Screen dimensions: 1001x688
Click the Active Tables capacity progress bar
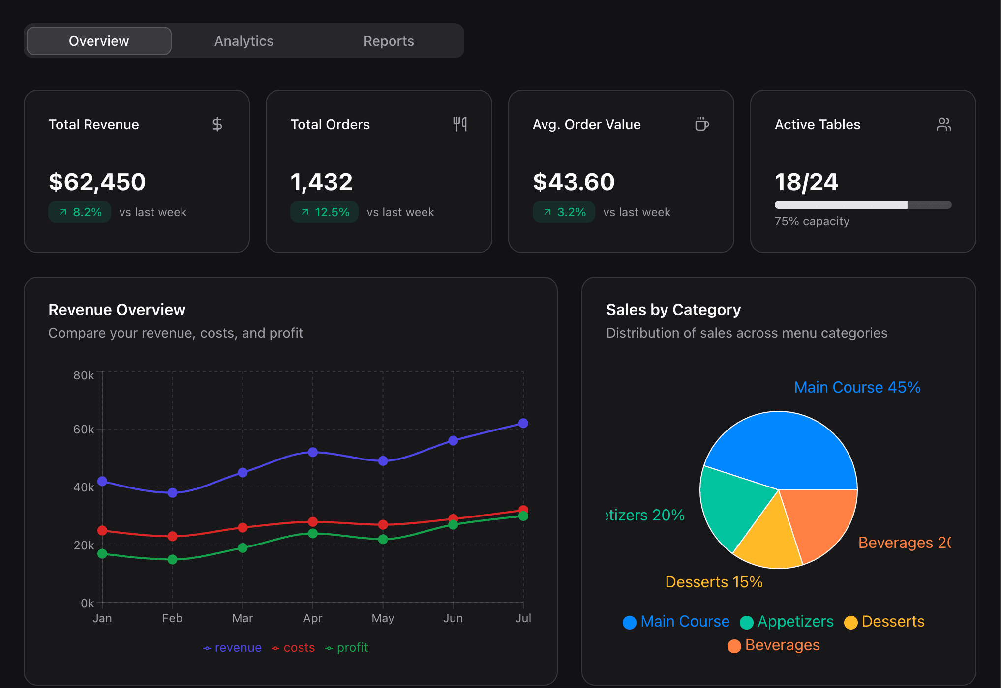coord(863,205)
